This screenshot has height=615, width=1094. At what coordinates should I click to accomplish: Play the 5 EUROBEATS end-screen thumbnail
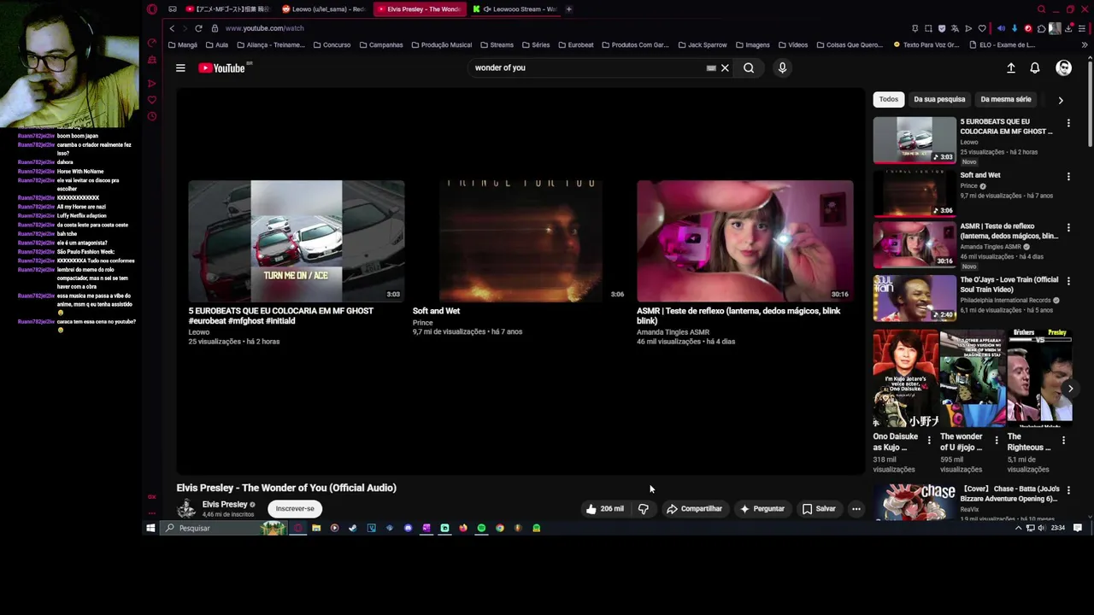click(x=297, y=241)
